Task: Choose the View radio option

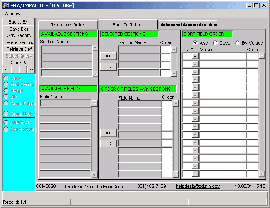Action: (x=6, y=78)
